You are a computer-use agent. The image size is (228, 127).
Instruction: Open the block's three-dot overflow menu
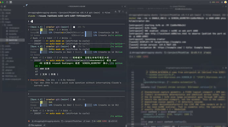pyautogui.click(x=123, y=12)
